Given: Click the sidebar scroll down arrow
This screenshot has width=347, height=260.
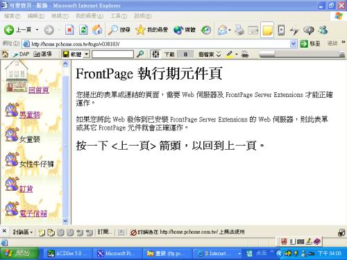Looking at the screenshot, I should (65, 220).
